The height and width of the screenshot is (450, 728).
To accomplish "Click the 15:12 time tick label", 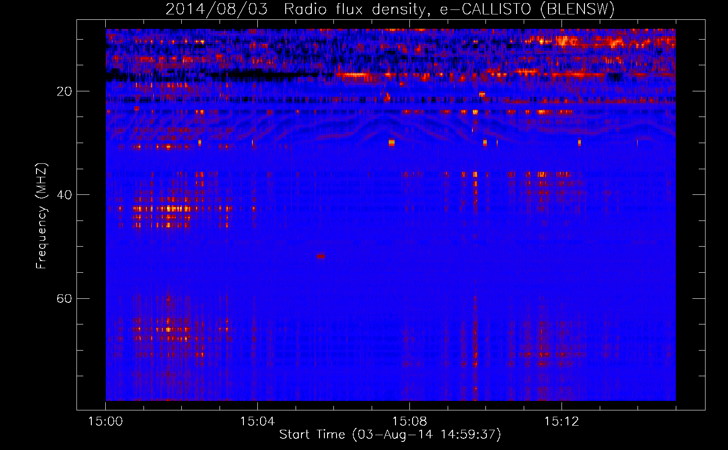I will pyautogui.click(x=562, y=422).
